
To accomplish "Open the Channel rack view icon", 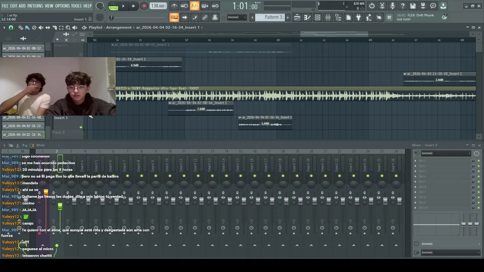I will [318, 17].
